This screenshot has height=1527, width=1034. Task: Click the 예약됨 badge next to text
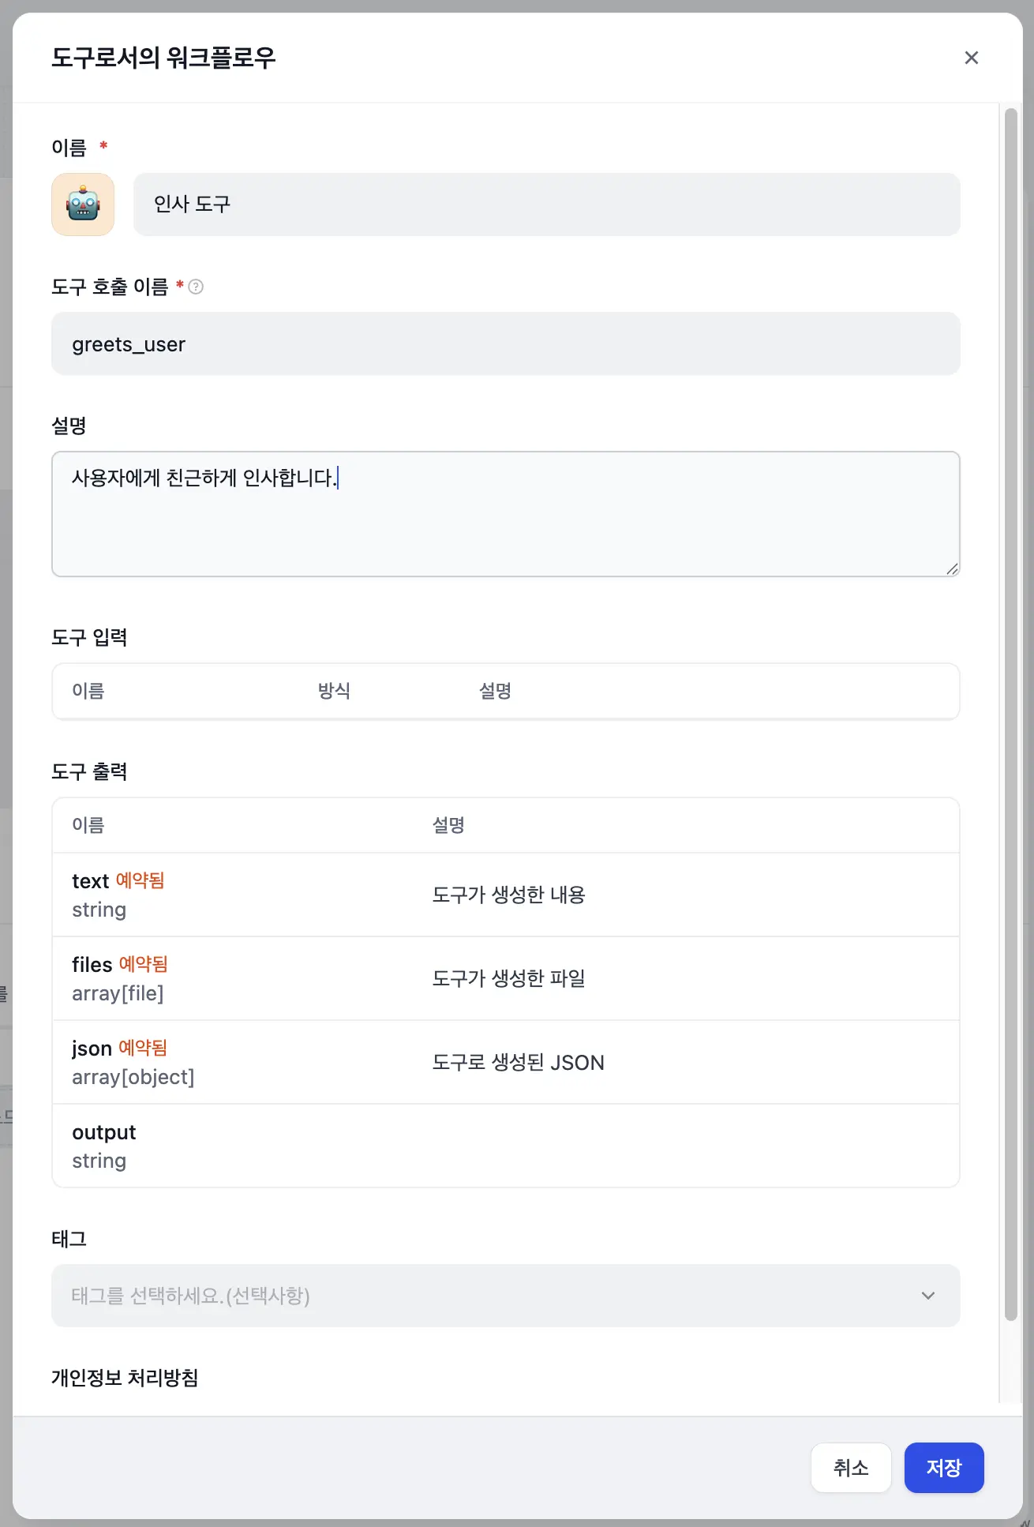click(140, 880)
